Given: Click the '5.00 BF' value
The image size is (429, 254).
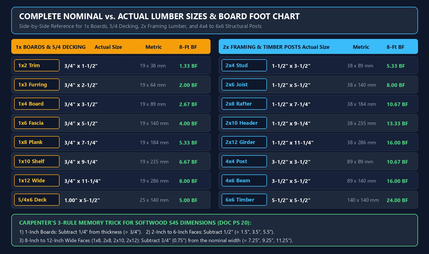Looking at the screenshot, I should point(188,200).
